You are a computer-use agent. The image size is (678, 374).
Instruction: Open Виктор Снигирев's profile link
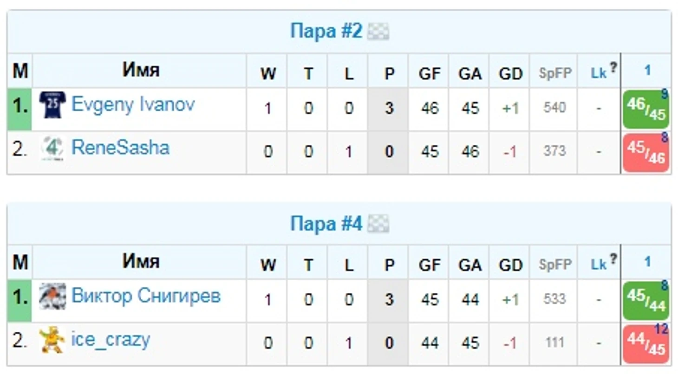tap(146, 296)
